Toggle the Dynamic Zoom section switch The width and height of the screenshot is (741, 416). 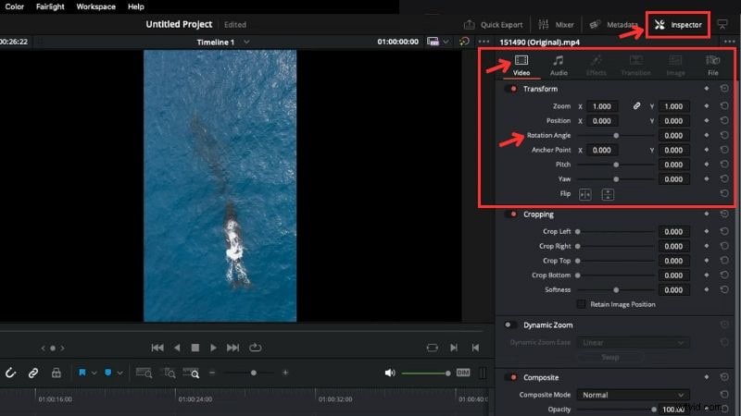click(511, 325)
